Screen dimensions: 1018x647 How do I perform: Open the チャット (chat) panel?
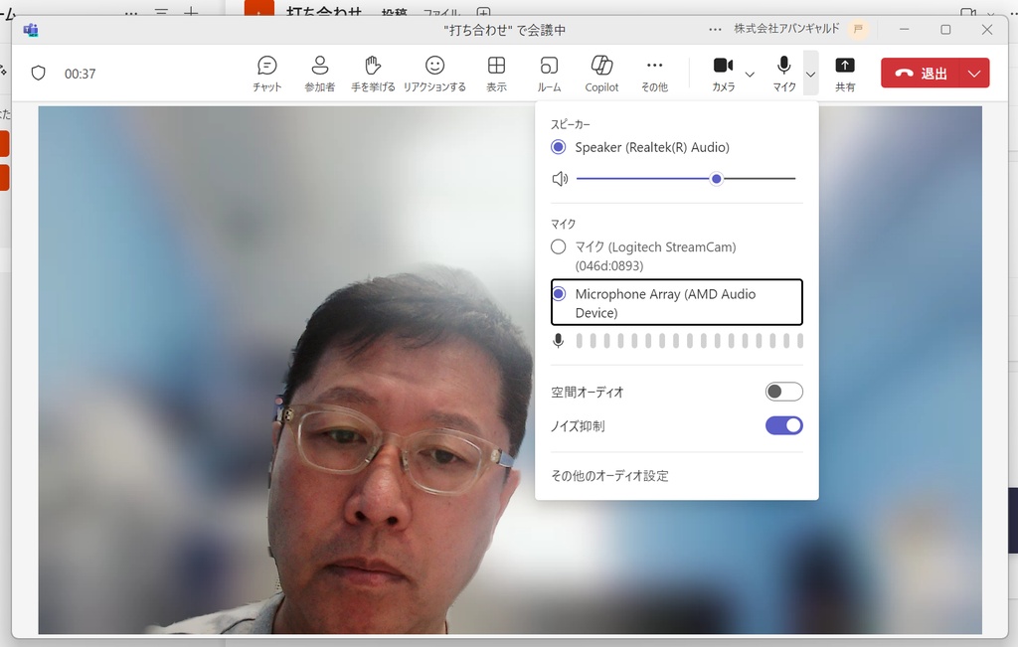pyautogui.click(x=266, y=74)
